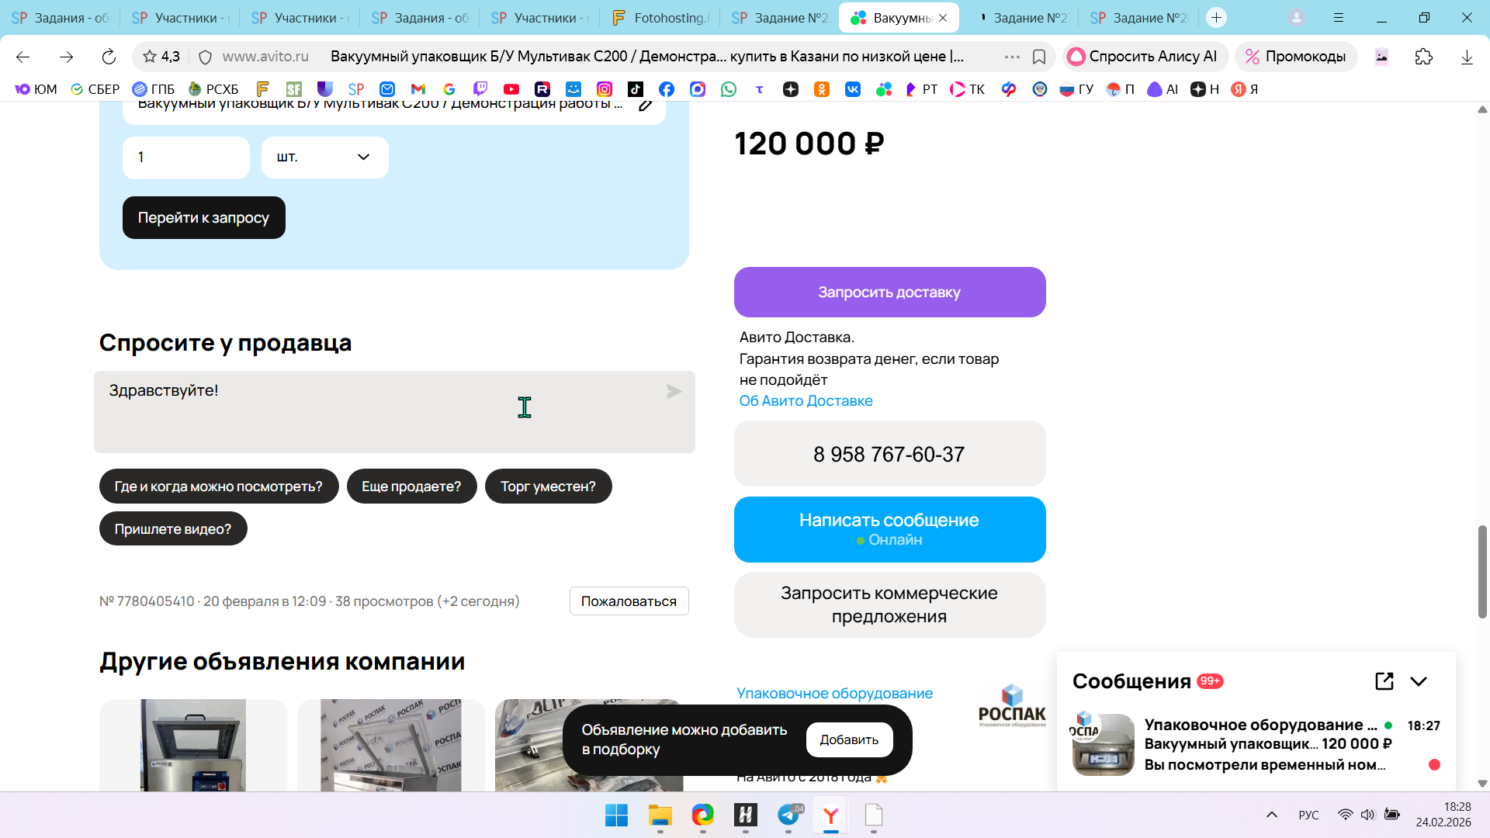The image size is (1490, 838).
Task: Open the шт. units dropdown
Action: coord(324,158)
